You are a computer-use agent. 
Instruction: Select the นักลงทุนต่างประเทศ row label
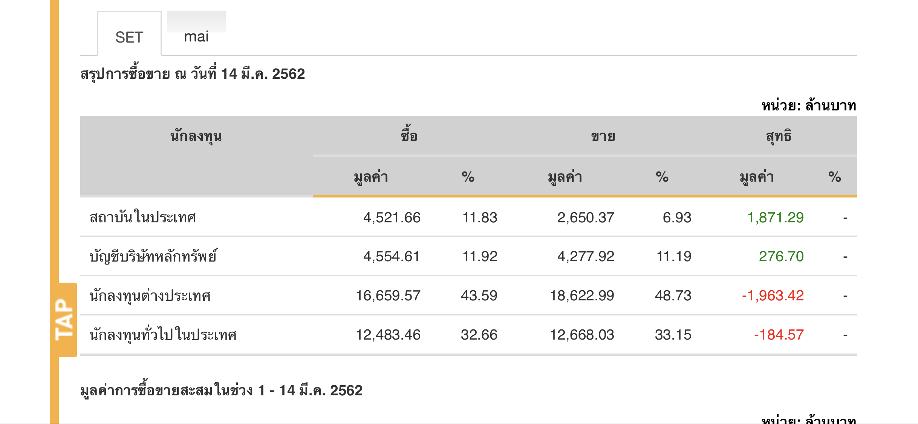coord(150,295)
